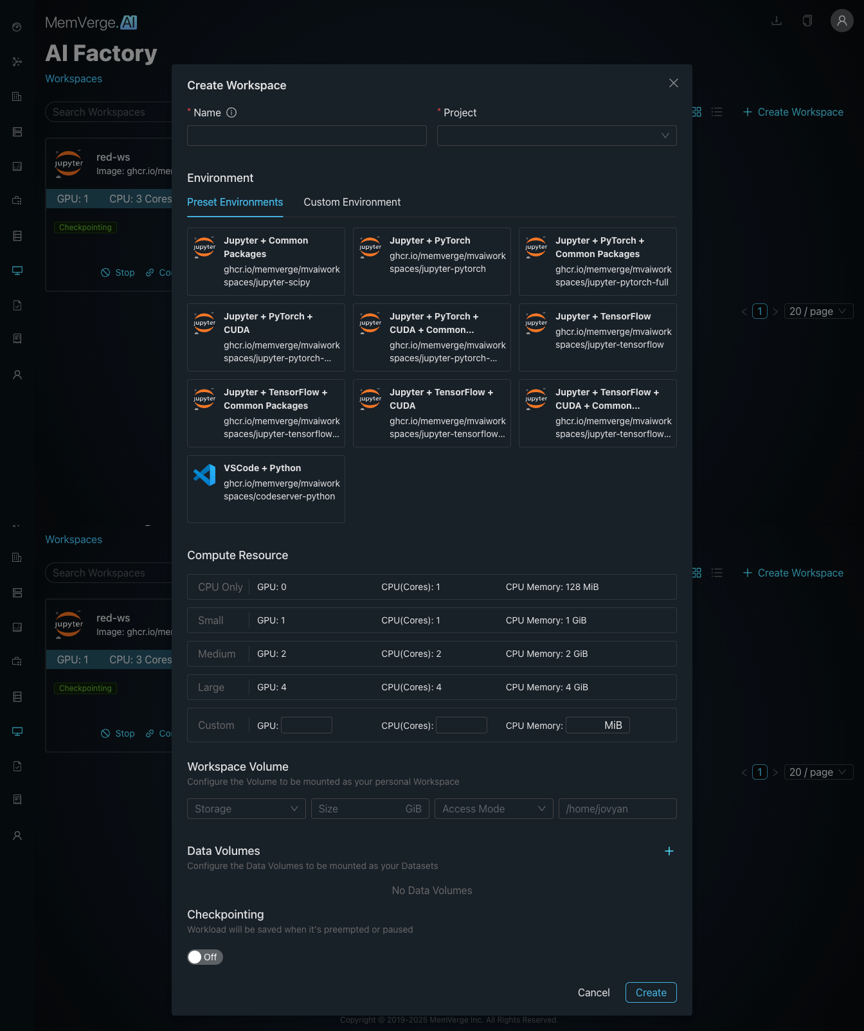Turn on the Checkpointing switch

point(204,957)
